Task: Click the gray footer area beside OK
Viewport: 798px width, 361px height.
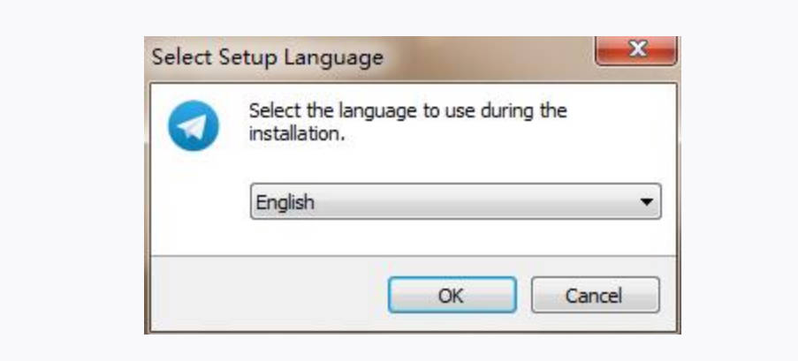Action: click(265, 295)
